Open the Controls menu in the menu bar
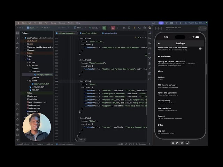The image size is (223, 167). tap(62, 23)
